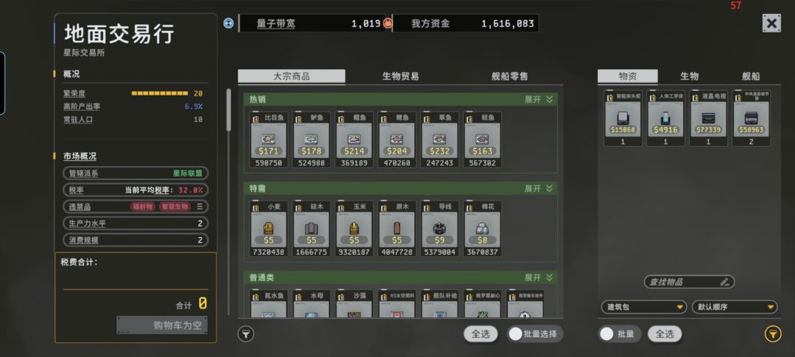795x357 pixels.
Task: Open the 默认顺序 sort order dropdown
Action: [x=734, y=307]
